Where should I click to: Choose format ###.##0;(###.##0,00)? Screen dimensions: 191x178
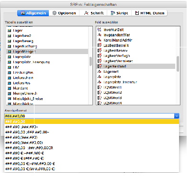[x=92, y=143]
